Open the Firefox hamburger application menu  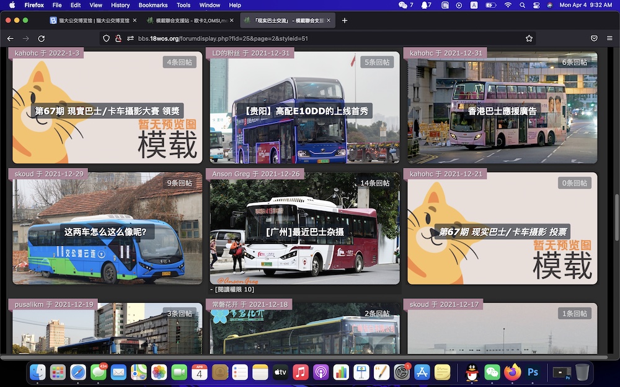[609, 38]
